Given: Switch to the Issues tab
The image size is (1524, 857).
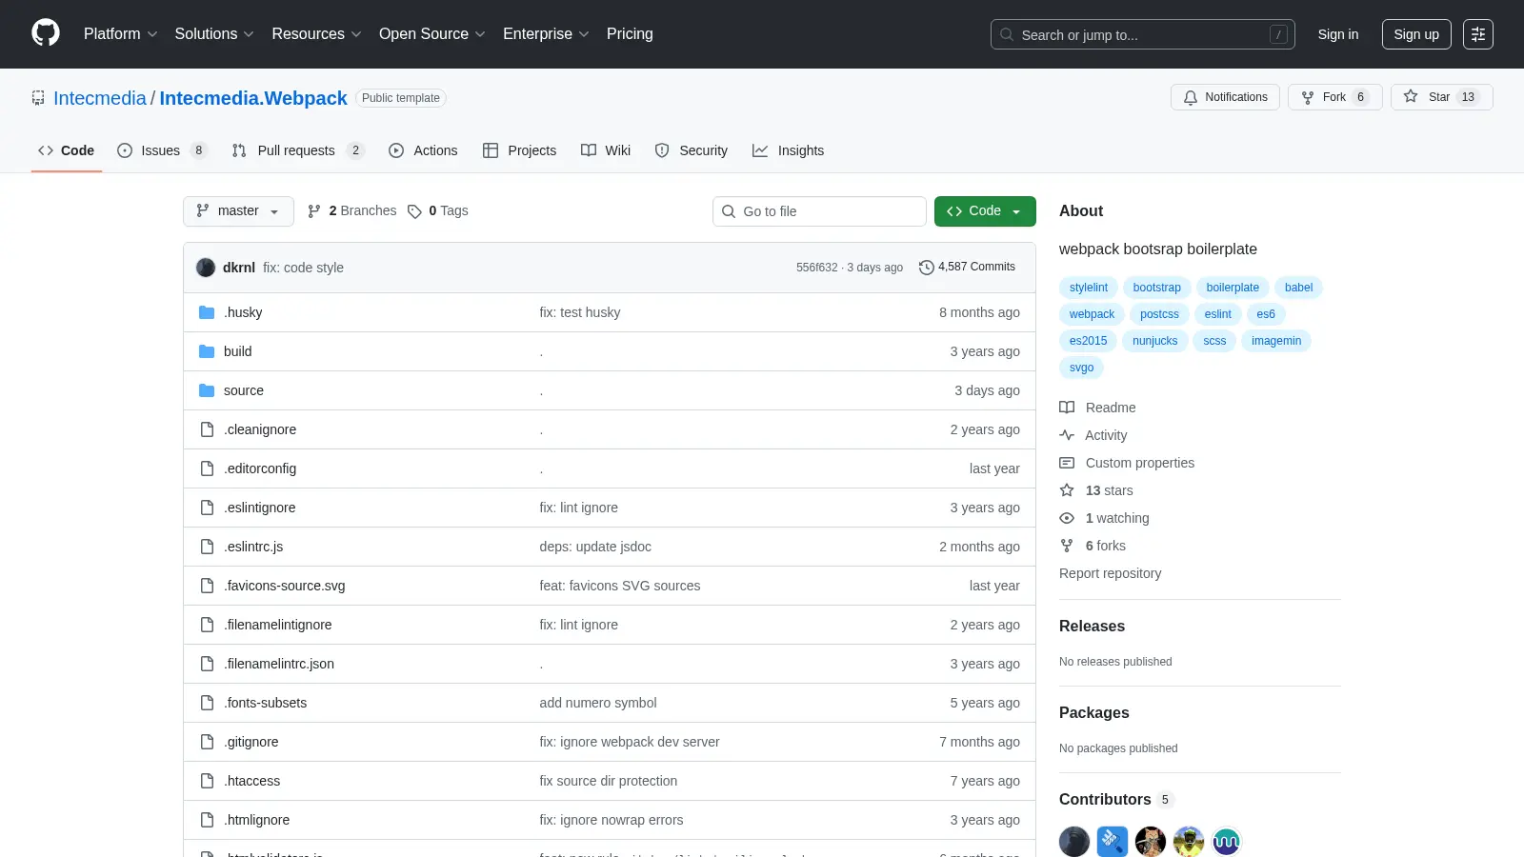Looking at the screenshot, I should pyautogui.click(x=162, y=150).
